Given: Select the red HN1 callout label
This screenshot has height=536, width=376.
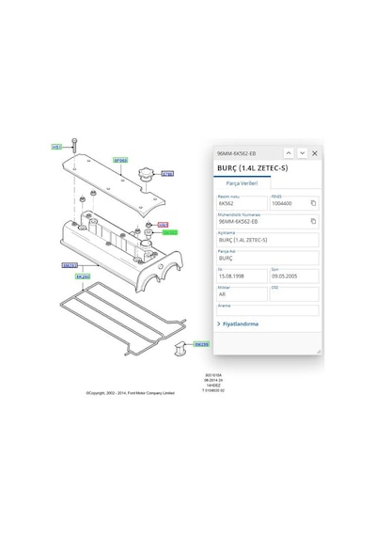Looking at the screenshot, I should point(163,225).
